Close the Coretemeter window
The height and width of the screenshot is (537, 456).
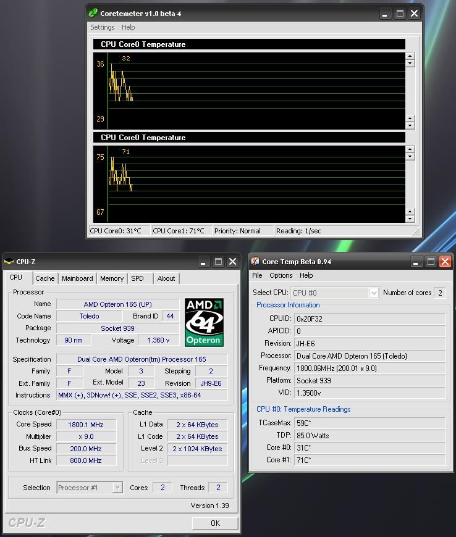pos(414,14)
